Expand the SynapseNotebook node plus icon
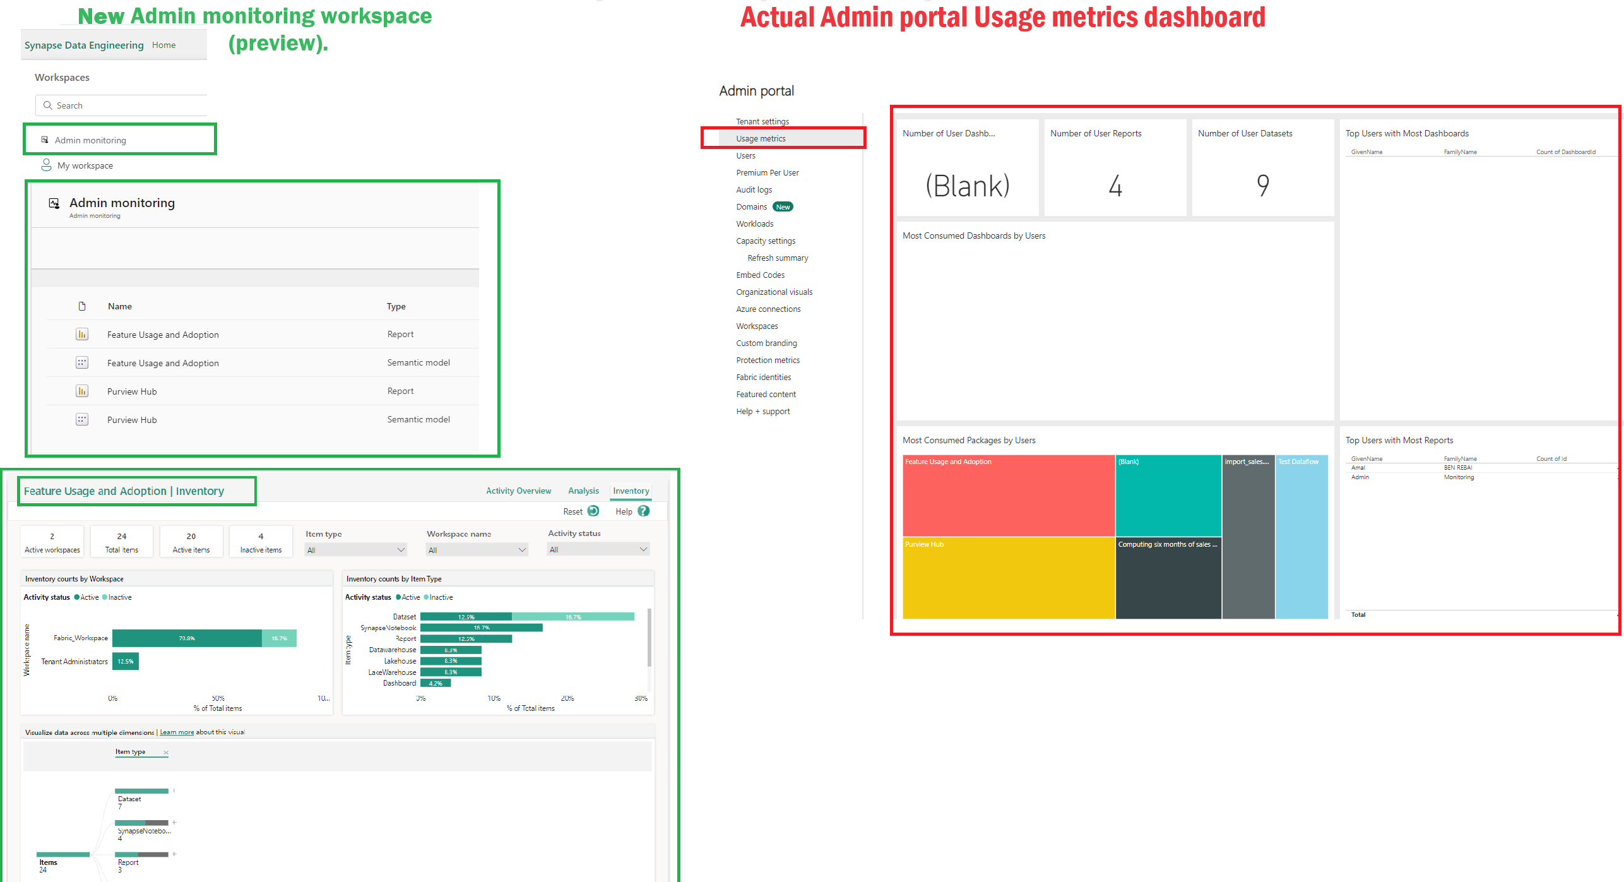1624x882 pixels. pyautogui.click(x=174, y=822)
